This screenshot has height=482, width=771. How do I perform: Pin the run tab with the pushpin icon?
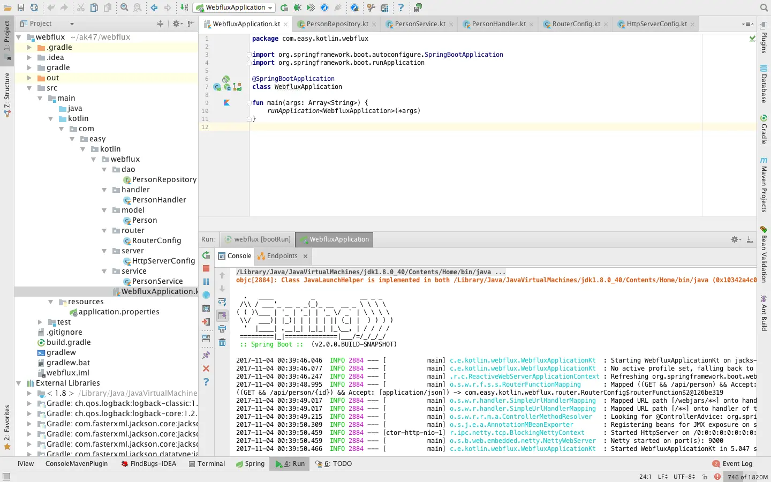[x=206, y=355]
